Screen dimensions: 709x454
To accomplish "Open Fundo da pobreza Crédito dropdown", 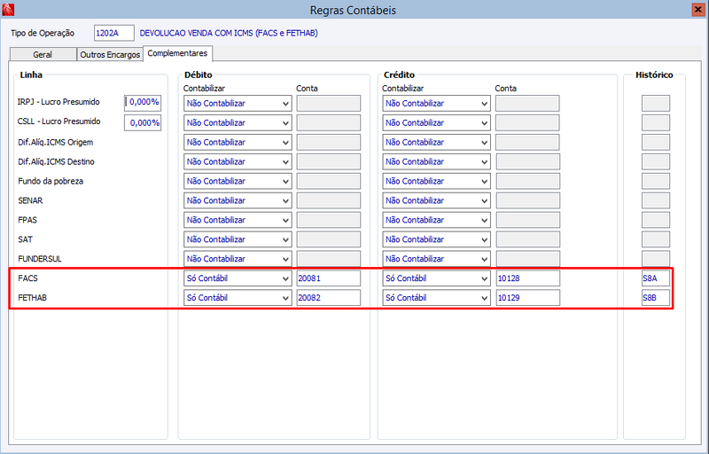I will [x=436, y=181].
